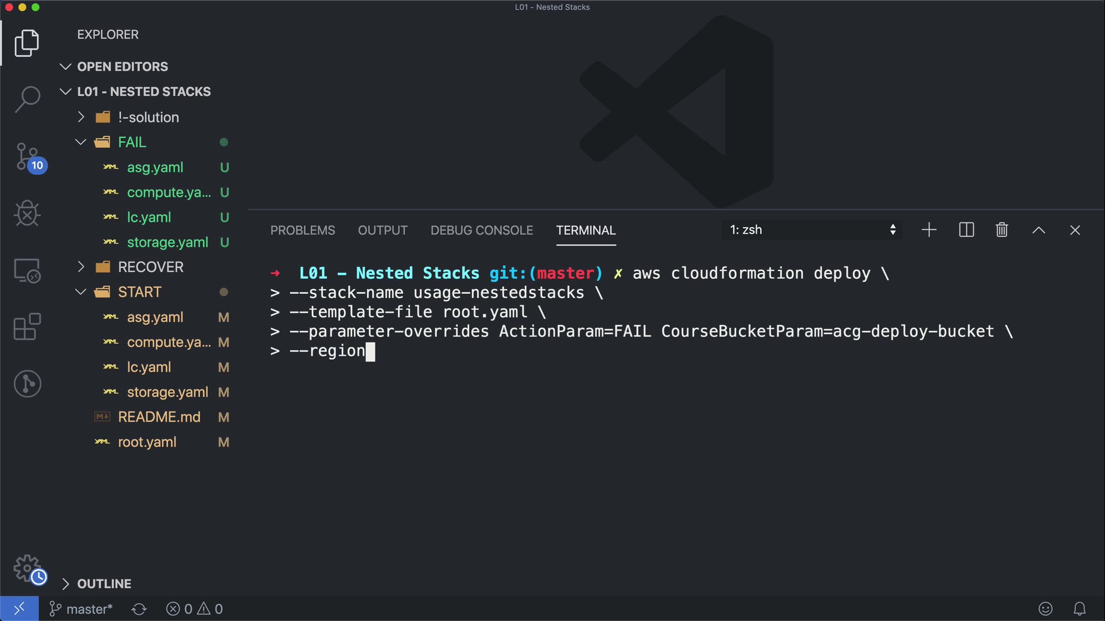Open root.yaml file in explorer
The height and width of the screenshot is (621, 1105).
147,442
